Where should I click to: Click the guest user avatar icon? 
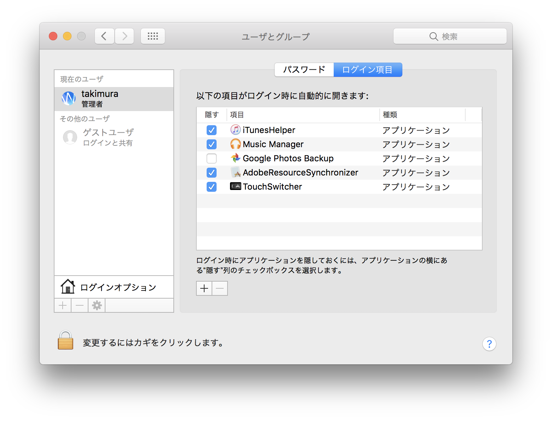tap(70, 137)
